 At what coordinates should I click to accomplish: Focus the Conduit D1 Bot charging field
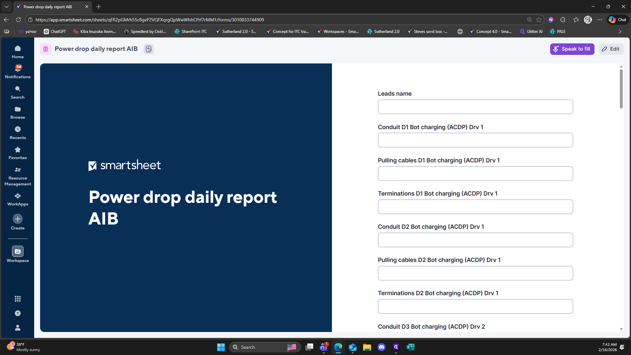click(x=475, y=140)
